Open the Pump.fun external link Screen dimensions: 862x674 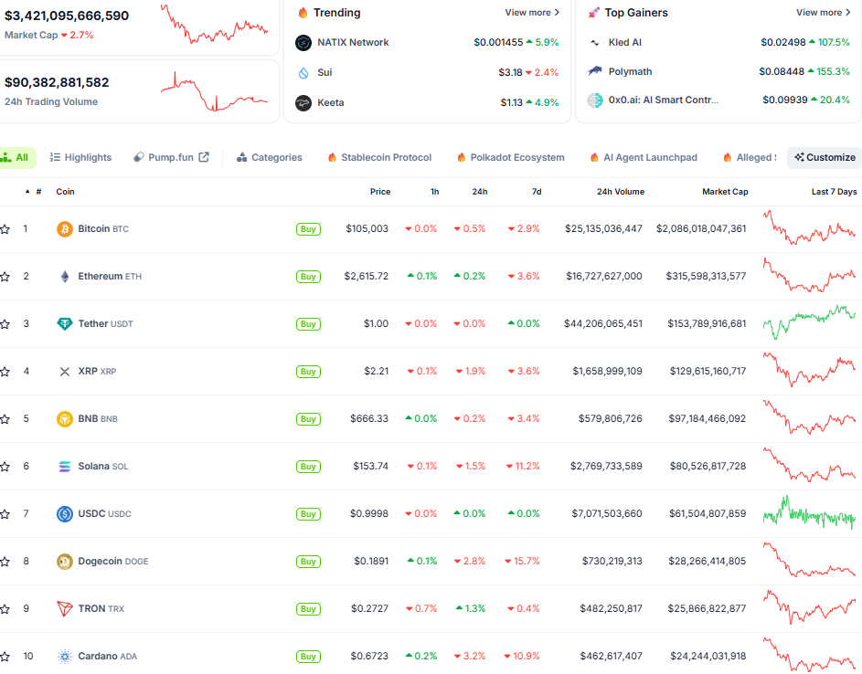[x=171, y=158]
